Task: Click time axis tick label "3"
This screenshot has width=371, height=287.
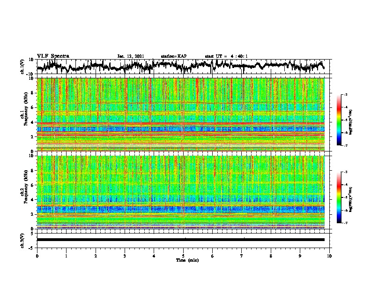Action: tap(125, 256)
